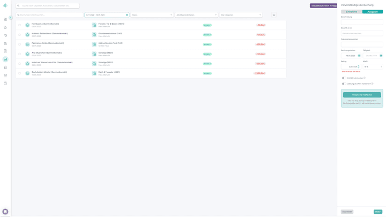Screen dimensions: 386x217
Task: Open the home icon in left sidebar
Action: pyautogui.click(x=5, y=27)
